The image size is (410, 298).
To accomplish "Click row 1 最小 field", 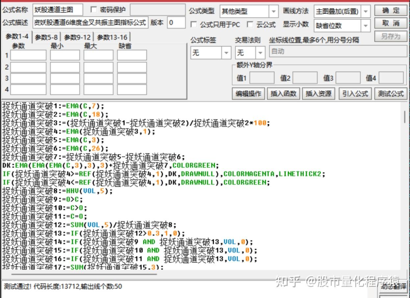I will [x=65, y=55].
